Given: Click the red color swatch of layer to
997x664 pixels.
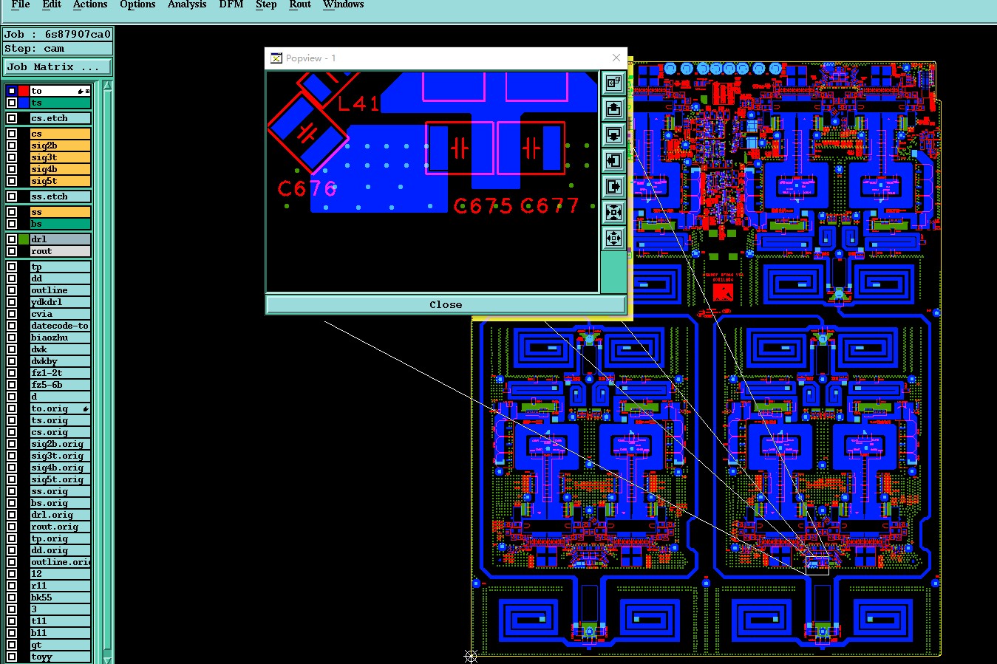Looking at the screenshot, I should [24, 91].
